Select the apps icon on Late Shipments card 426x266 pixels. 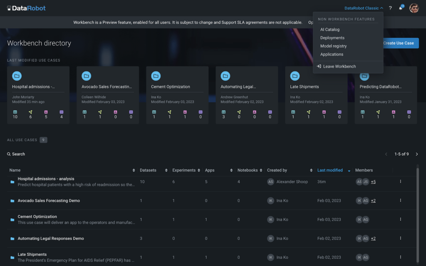(323, 113)
